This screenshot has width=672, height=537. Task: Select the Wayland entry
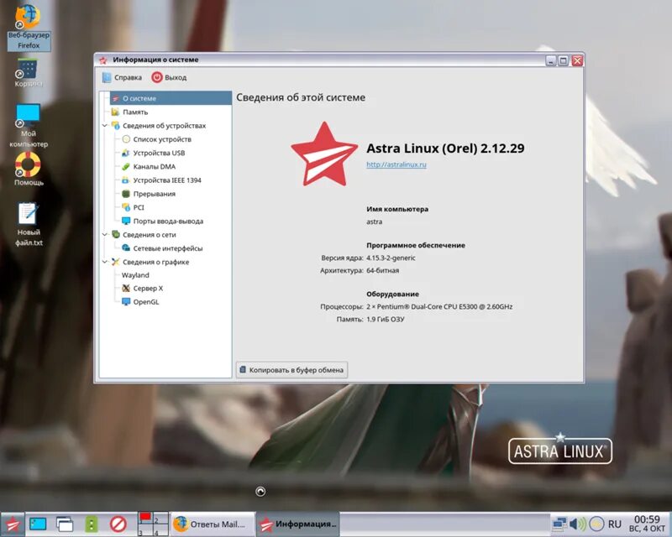[135, 275]
